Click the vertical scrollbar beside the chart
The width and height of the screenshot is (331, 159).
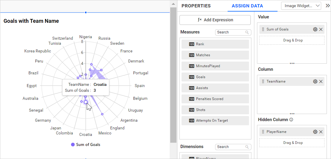click(x=173, y=74)
